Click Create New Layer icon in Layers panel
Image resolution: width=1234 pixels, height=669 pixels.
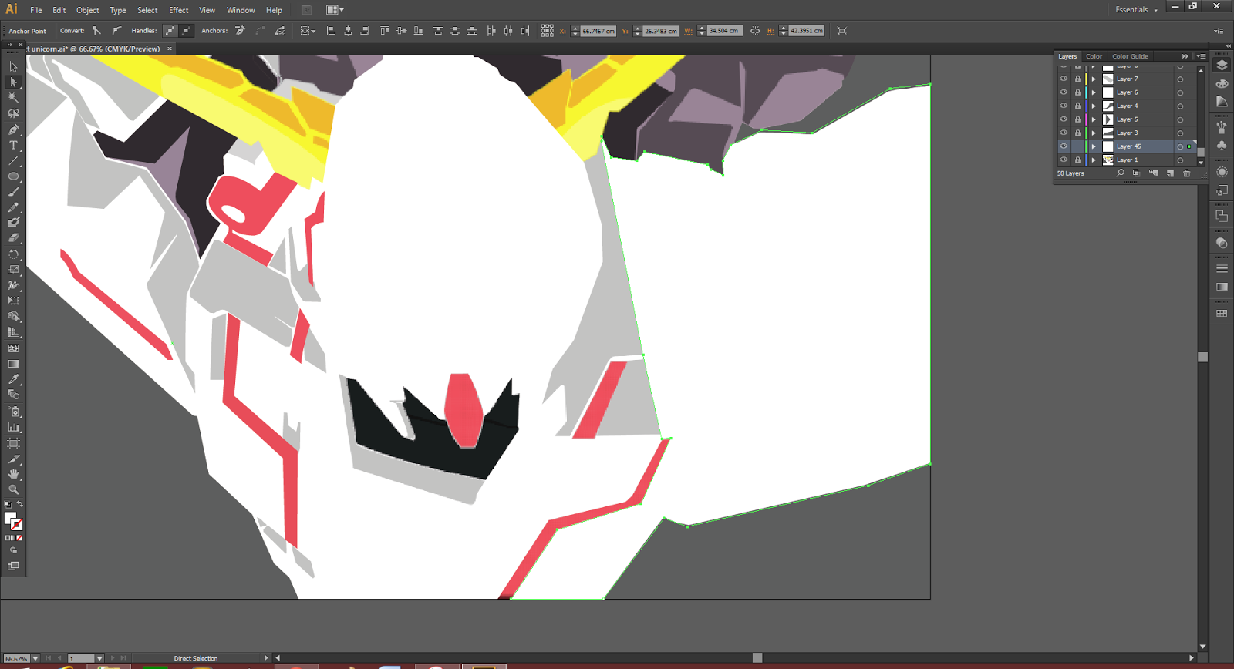tap(1170, 173)
